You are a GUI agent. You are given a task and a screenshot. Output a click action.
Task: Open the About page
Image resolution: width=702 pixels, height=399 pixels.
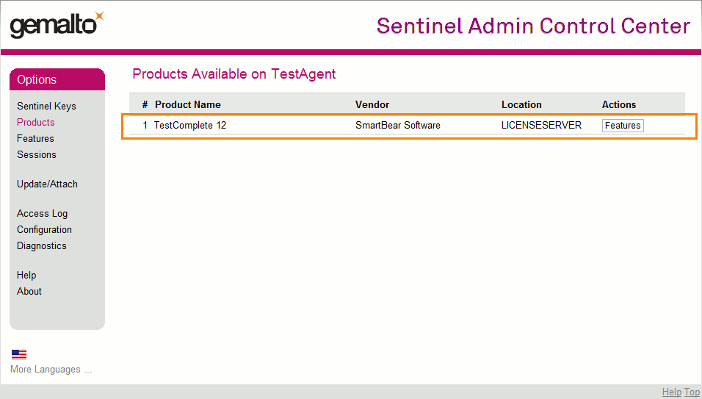click(29, 292)
